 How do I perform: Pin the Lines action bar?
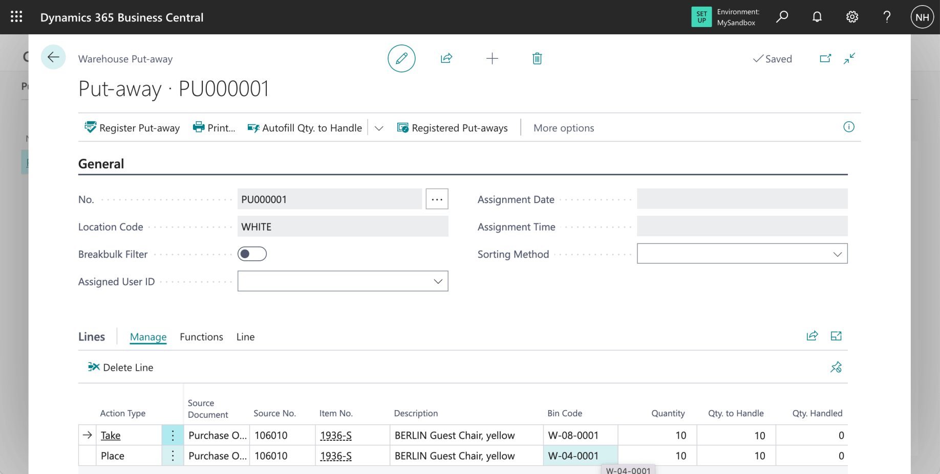point(836,367)
